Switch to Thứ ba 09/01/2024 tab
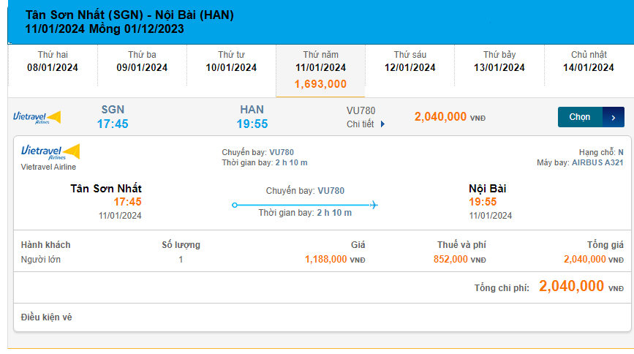This screenshot has width=634, height=354. [x=142, y=61]
